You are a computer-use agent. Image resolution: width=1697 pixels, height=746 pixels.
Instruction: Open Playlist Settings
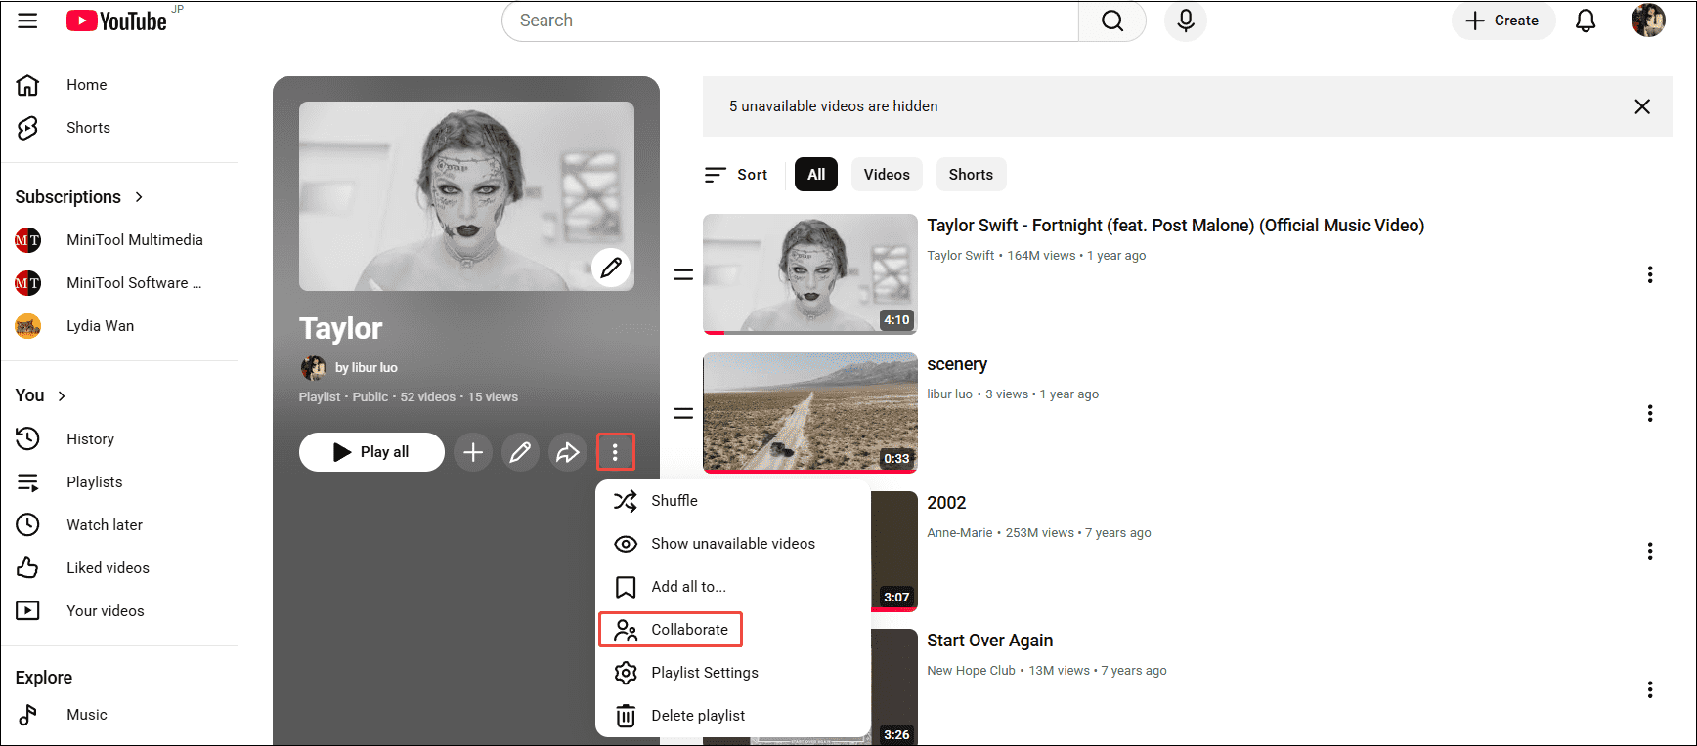tap(733, 672)
